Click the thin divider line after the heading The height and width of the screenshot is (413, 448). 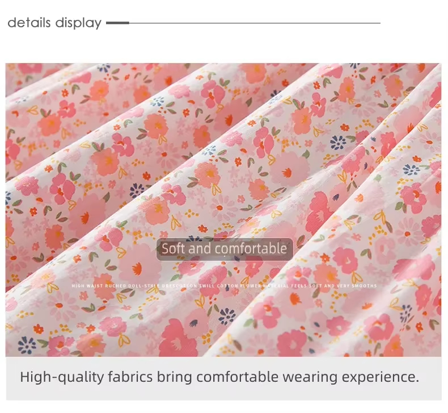[x=255, y=23]
